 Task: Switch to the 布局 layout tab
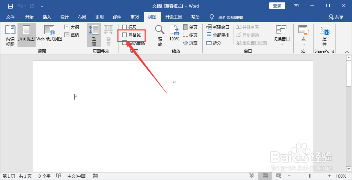(x=82, y=17)
